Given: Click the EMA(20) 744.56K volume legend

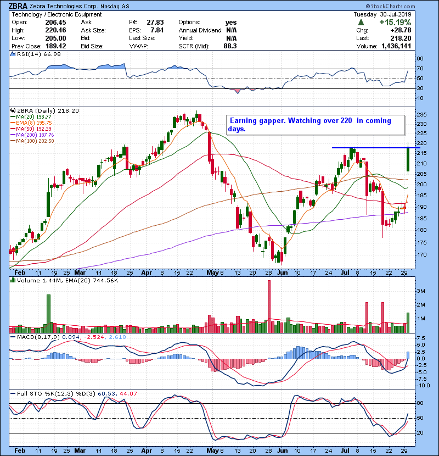Looking at the screenshot, I should [x=92, y=281].
